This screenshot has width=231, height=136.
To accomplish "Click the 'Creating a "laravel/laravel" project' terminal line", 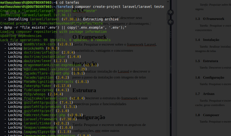I will pyautogui.click(x=48, y=11).
